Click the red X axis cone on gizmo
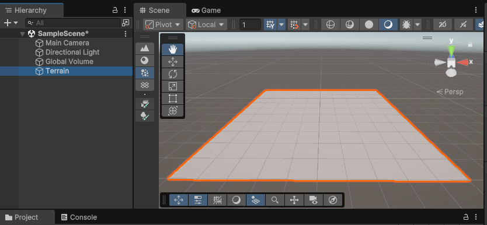 point(463,62)
